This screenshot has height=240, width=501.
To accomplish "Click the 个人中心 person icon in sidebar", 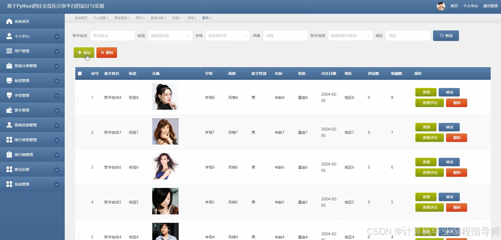I will click(x=9, y=36).
